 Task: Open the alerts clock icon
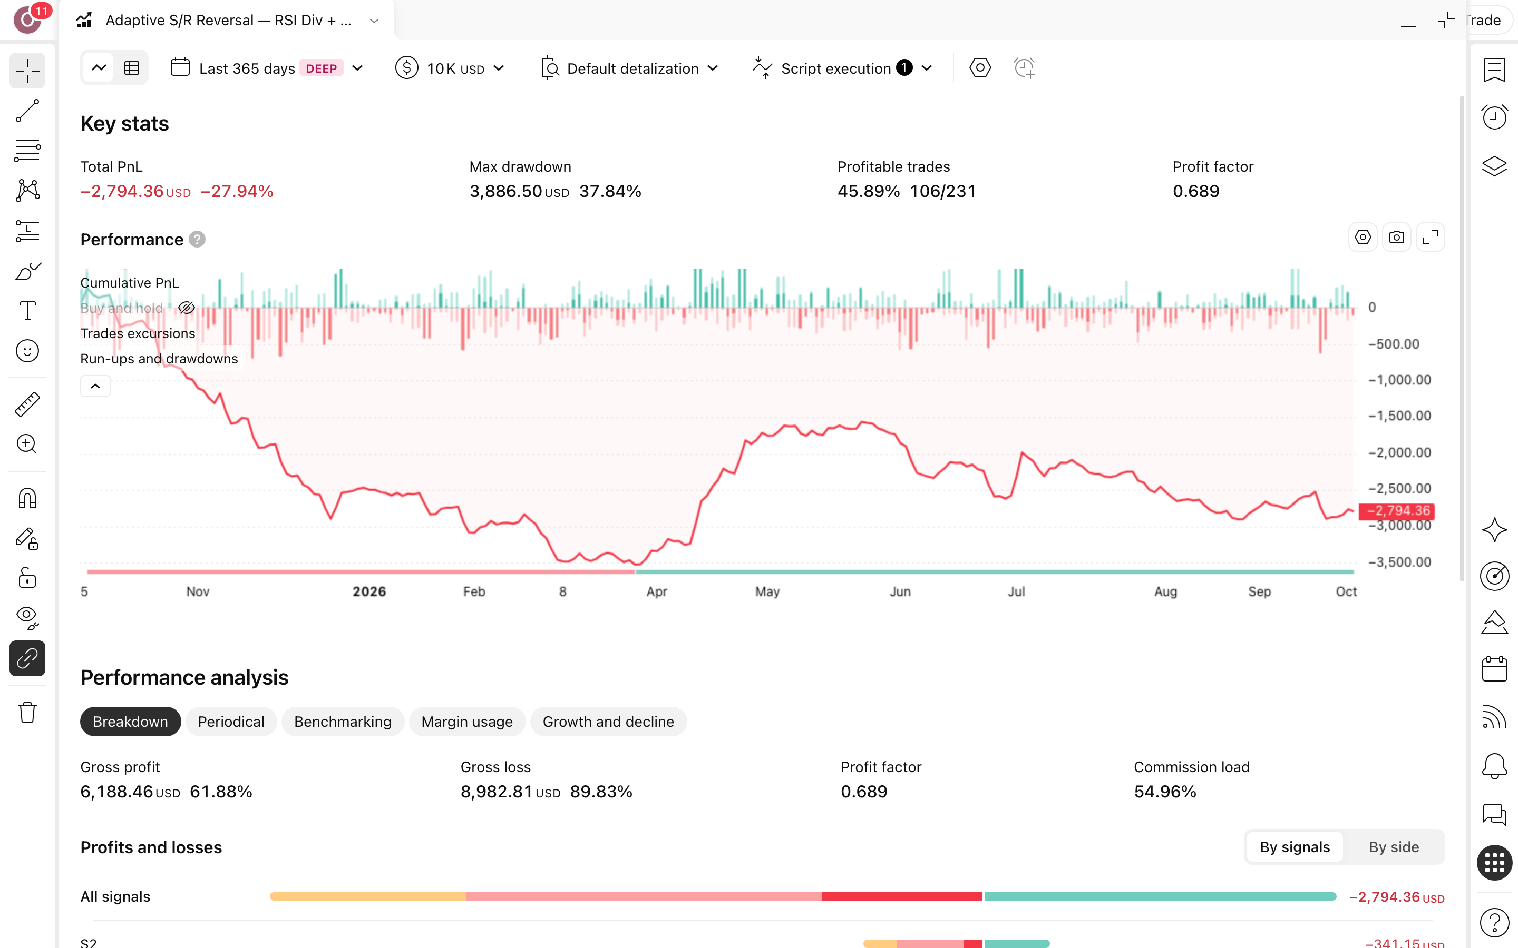click(1494, 116)
